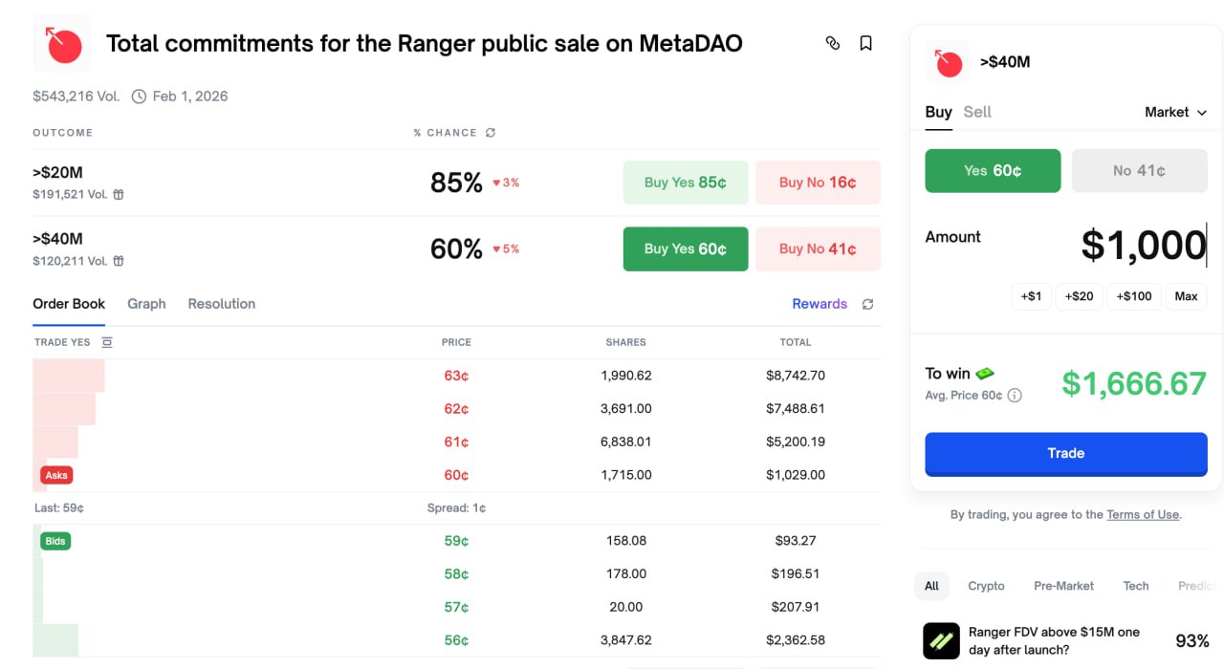Screen dimensions: 1224x669
Task: Click the info icon next to Avg. Price
Action: [1015, 396]
